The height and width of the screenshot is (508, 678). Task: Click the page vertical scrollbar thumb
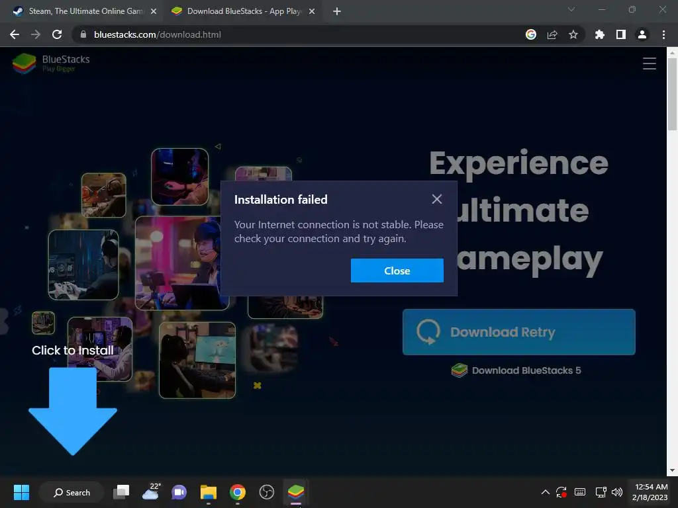[672, 93]
